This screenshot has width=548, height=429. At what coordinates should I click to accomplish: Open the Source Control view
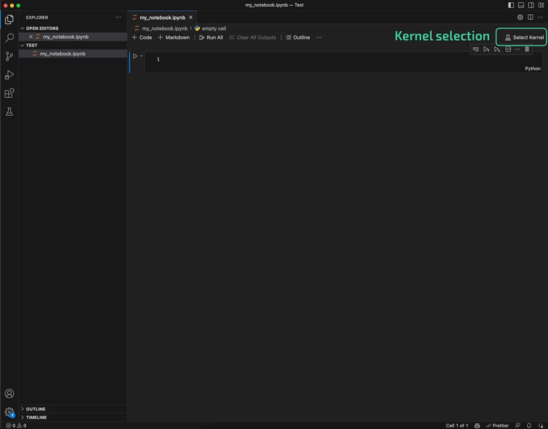(x=9, y=56)
